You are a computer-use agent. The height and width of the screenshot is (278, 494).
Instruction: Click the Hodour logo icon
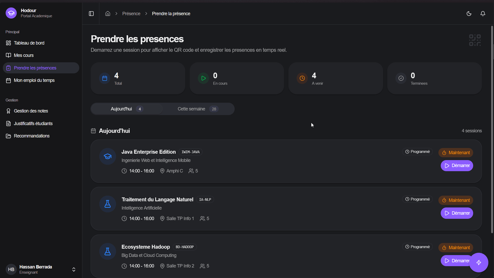(x=11, y=13)
